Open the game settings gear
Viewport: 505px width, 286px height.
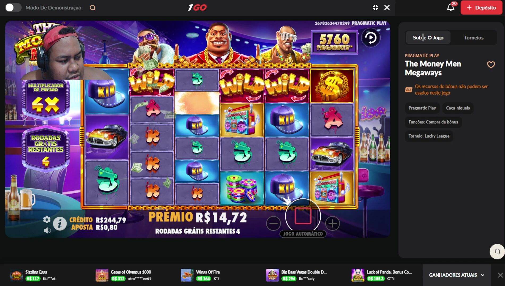[47, 219]
